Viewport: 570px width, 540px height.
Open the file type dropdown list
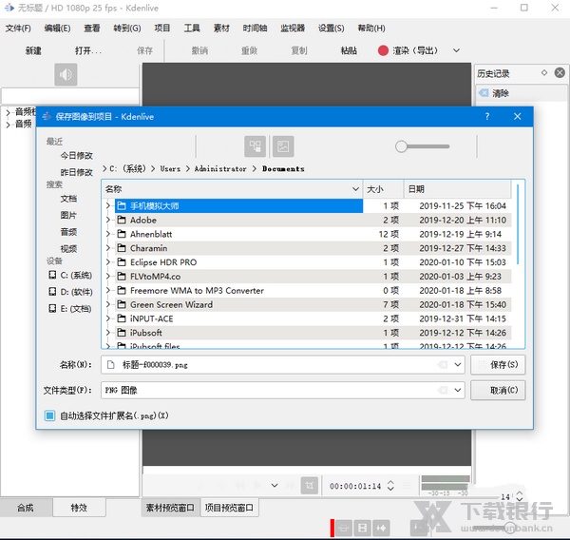click(458, 390)
